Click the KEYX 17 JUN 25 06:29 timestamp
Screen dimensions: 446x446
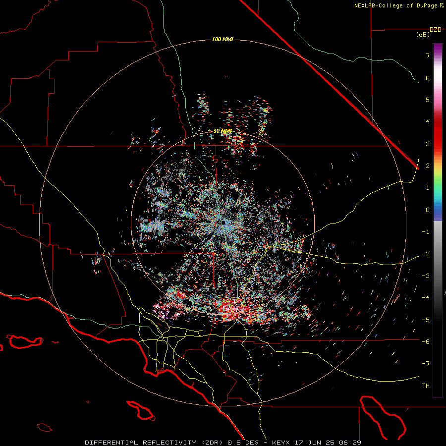pos(317,443)
